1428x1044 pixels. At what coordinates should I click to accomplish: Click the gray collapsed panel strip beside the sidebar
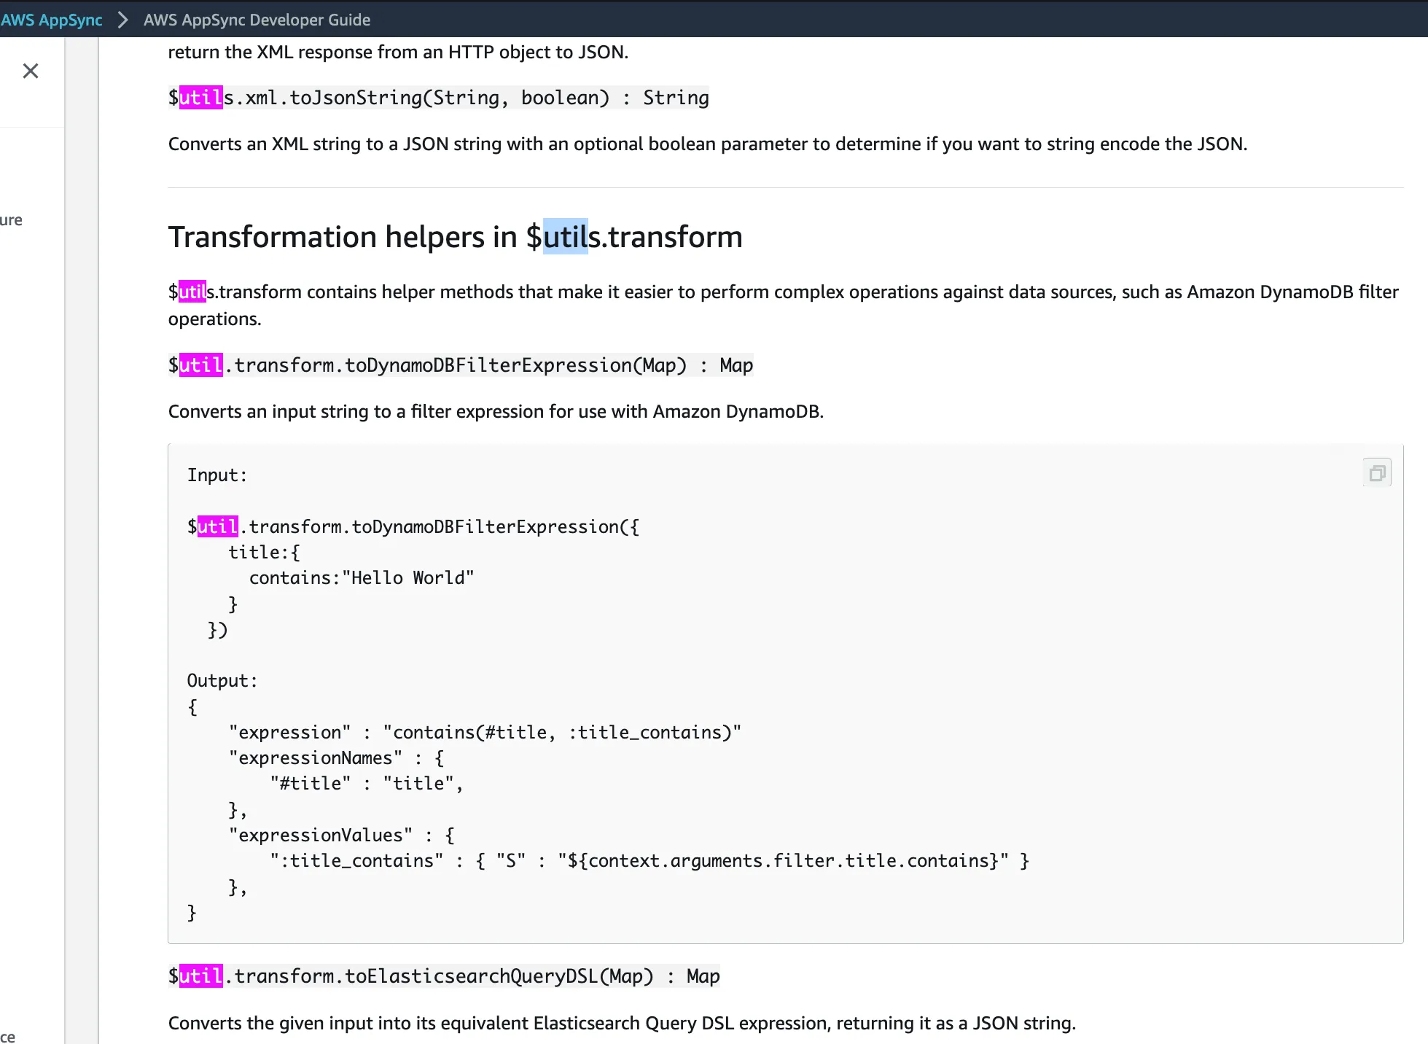click(x=82, y=539)
